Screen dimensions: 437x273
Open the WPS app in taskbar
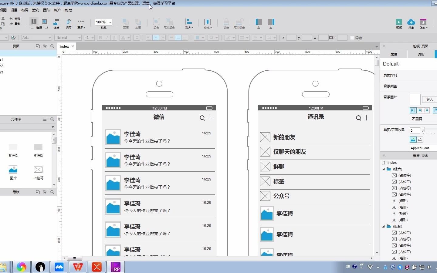point(78,267)
